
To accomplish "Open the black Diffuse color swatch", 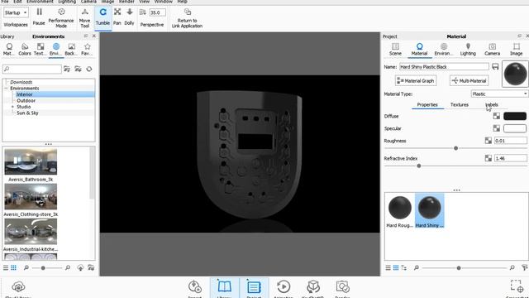I will point(514,116).
